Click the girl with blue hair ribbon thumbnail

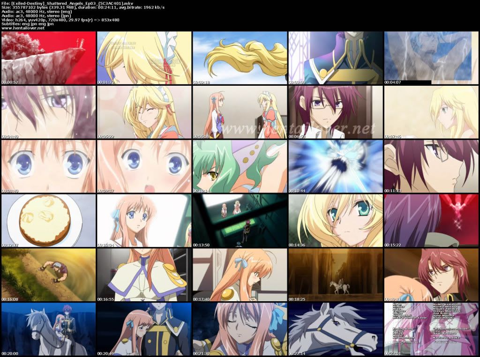click(x=239, y=275)
